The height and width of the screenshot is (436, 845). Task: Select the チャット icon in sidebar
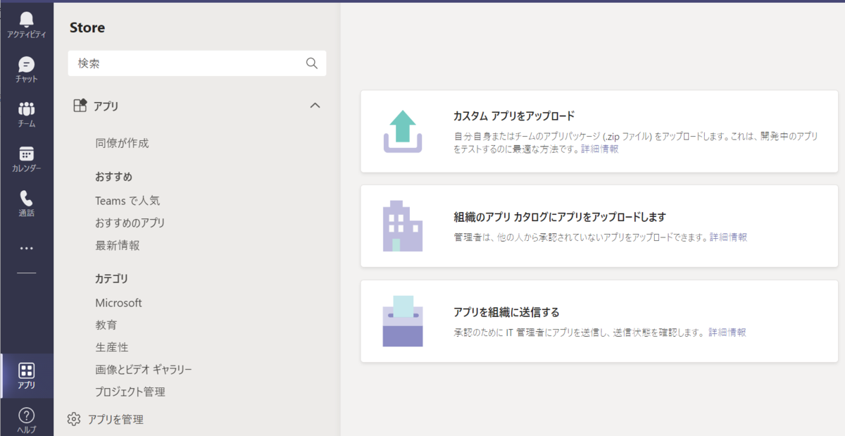tap(26, 67)
